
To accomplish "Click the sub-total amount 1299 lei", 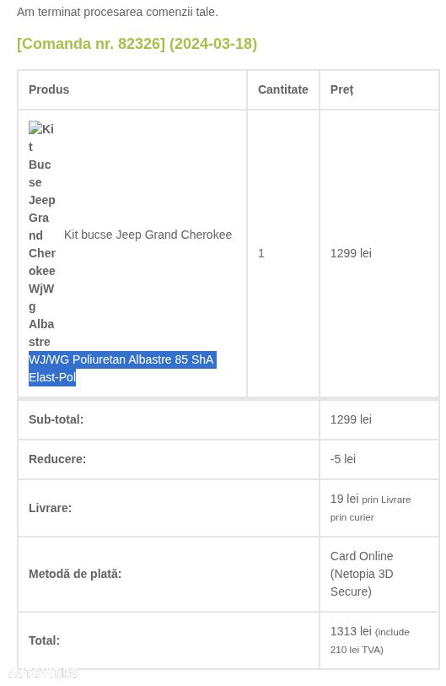I will [x=351, y=419].
